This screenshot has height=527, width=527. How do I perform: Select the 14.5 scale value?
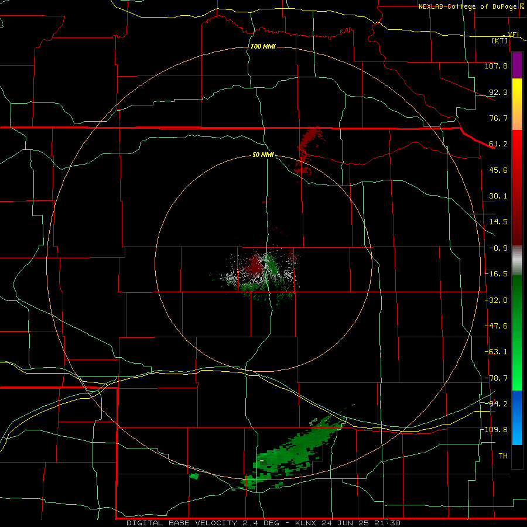[x=498, y=222]
